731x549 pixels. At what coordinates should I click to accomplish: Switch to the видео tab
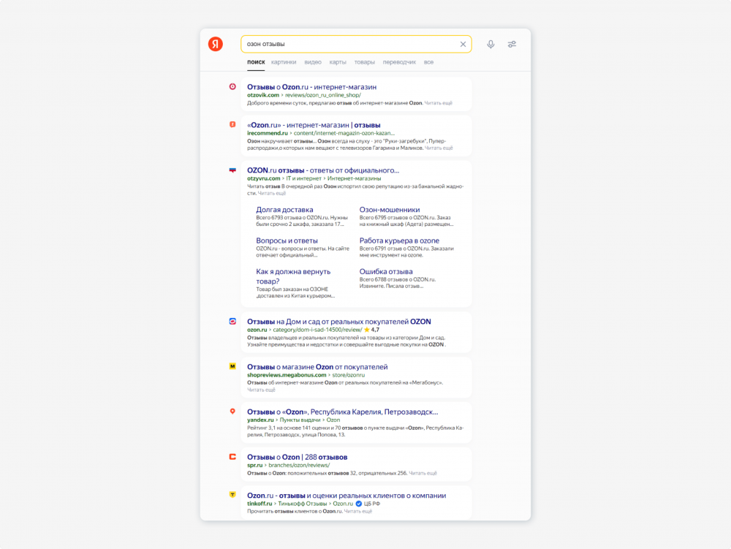(x=313, y=62)
